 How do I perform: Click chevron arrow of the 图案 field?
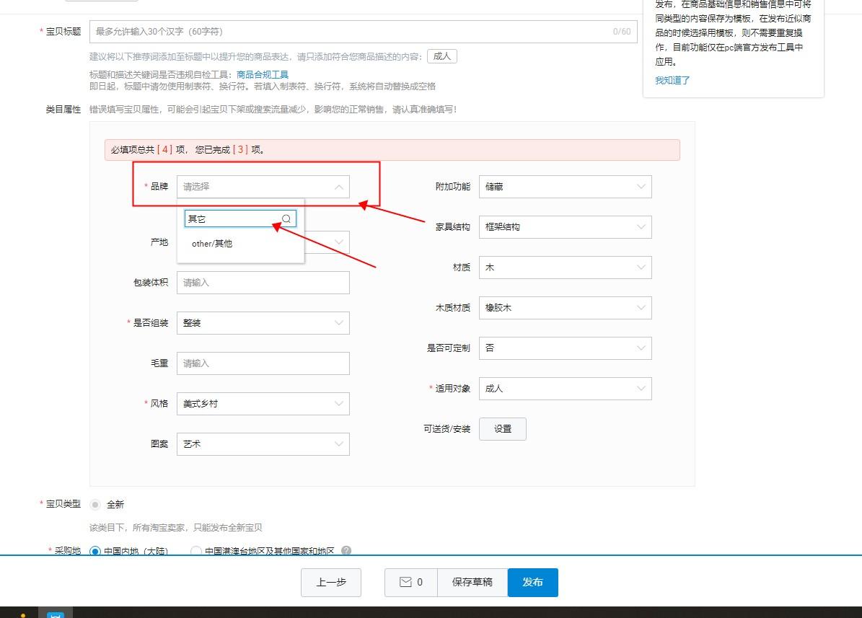tap(339, 444)
